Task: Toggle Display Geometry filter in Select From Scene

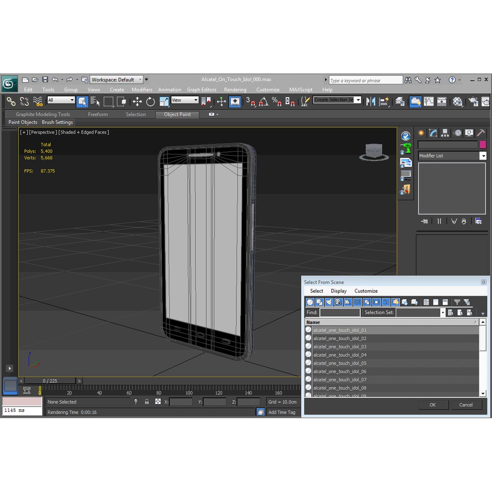Action: (x=310, y=302)
